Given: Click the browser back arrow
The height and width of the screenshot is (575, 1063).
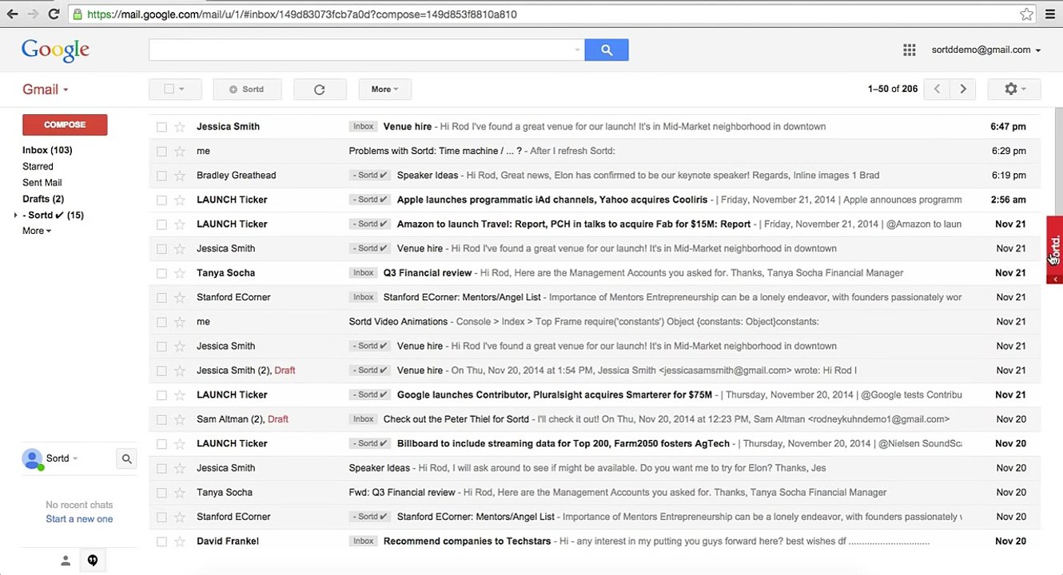Looking at the screenshot, I should pyautogui.click(x=12, y=14).
